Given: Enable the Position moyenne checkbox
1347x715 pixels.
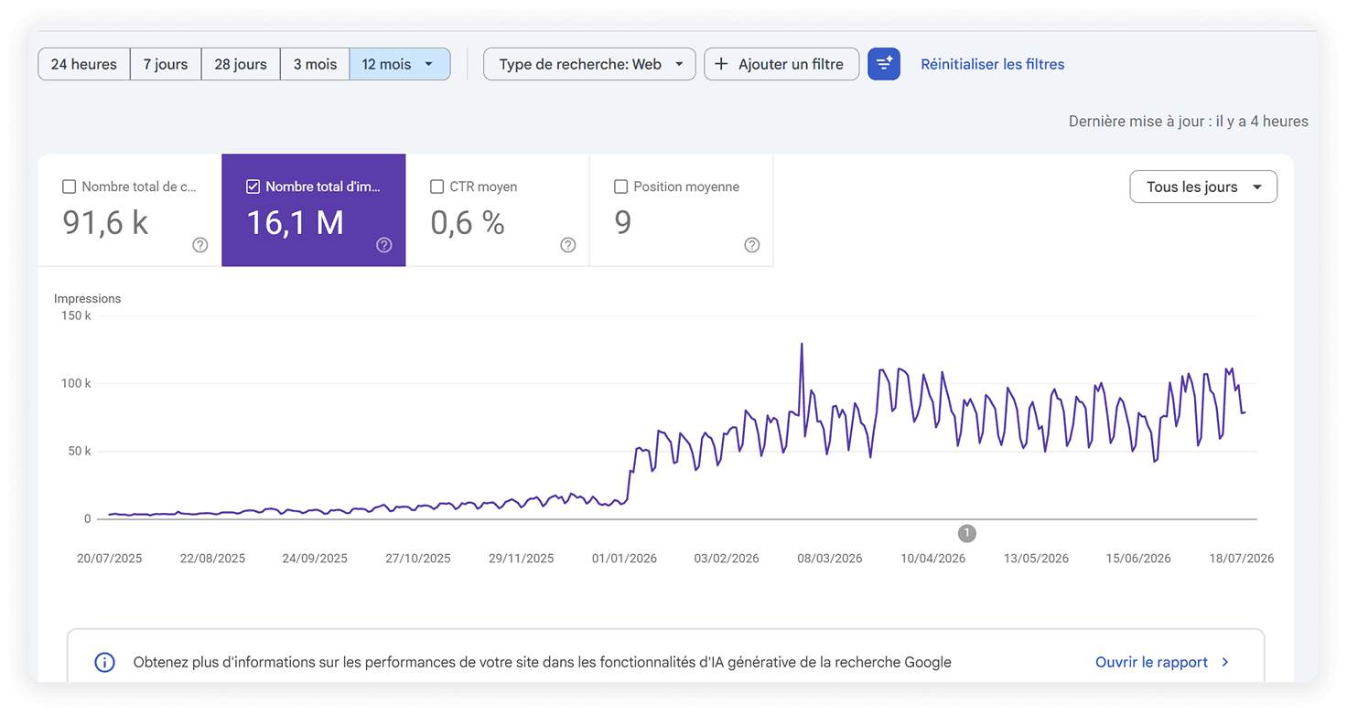Looking at the screenshot, I should tap(620, 187).
